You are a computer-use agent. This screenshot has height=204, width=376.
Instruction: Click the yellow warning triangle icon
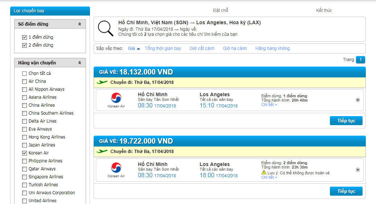pyautogui.click(x=264, y=172)
